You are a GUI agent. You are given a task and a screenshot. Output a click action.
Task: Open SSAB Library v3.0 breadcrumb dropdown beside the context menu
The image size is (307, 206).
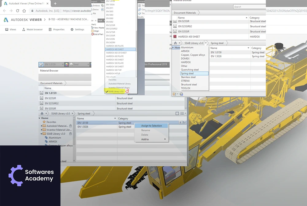coord(72,113)
